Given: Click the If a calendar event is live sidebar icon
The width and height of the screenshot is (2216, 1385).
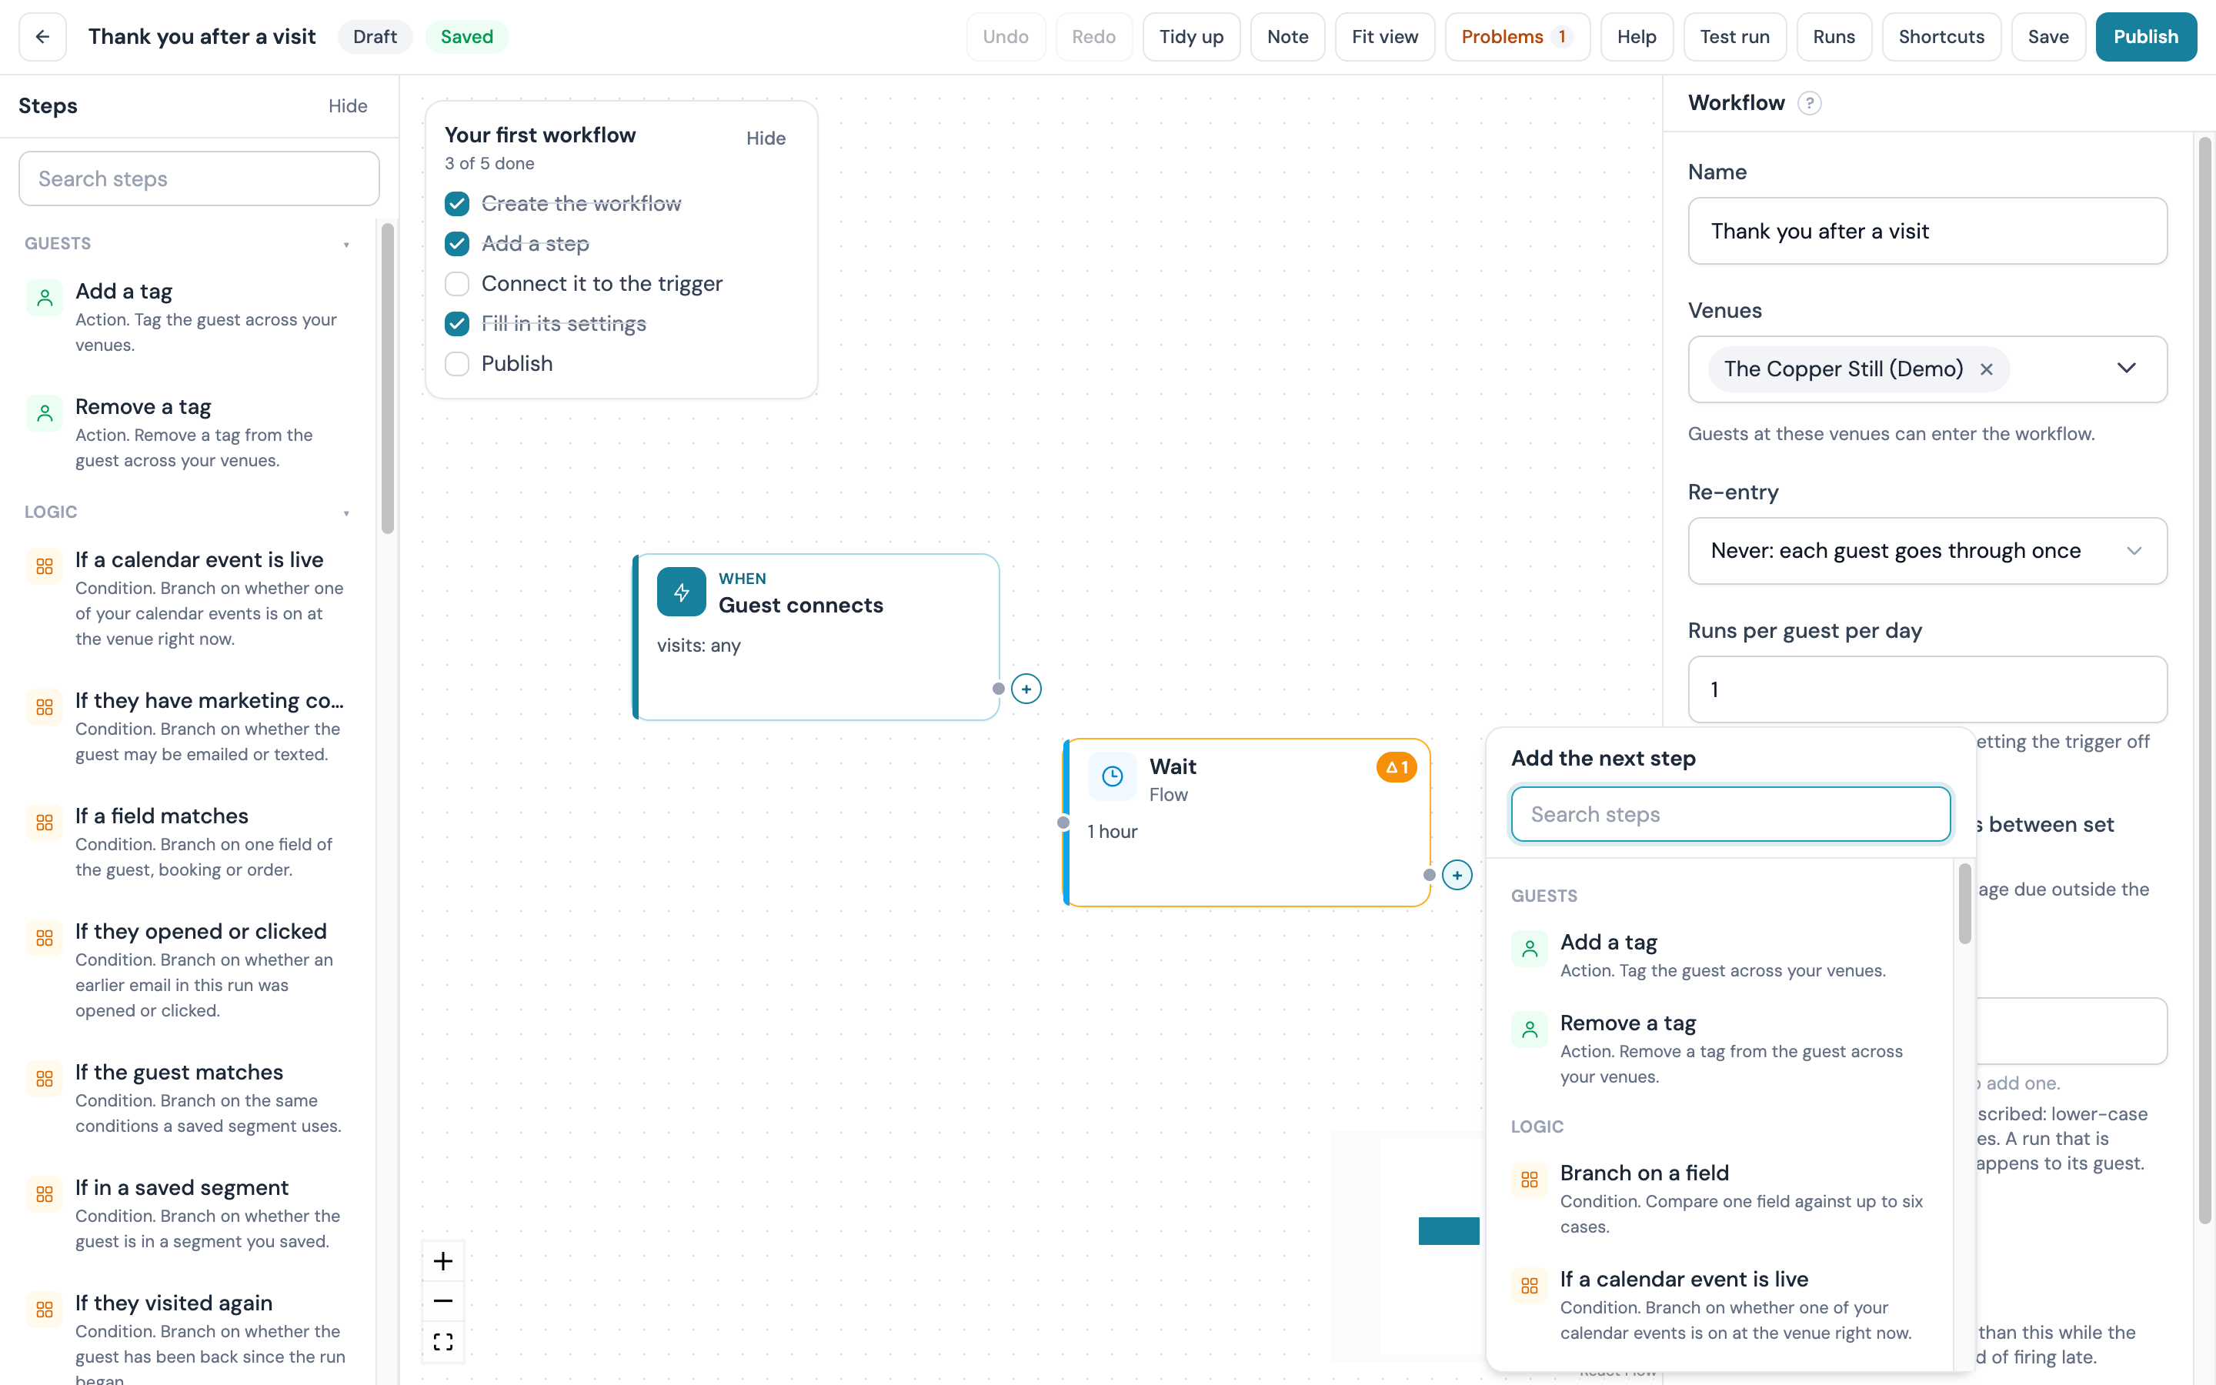Looking at the screenshot, I should [44, 566].
